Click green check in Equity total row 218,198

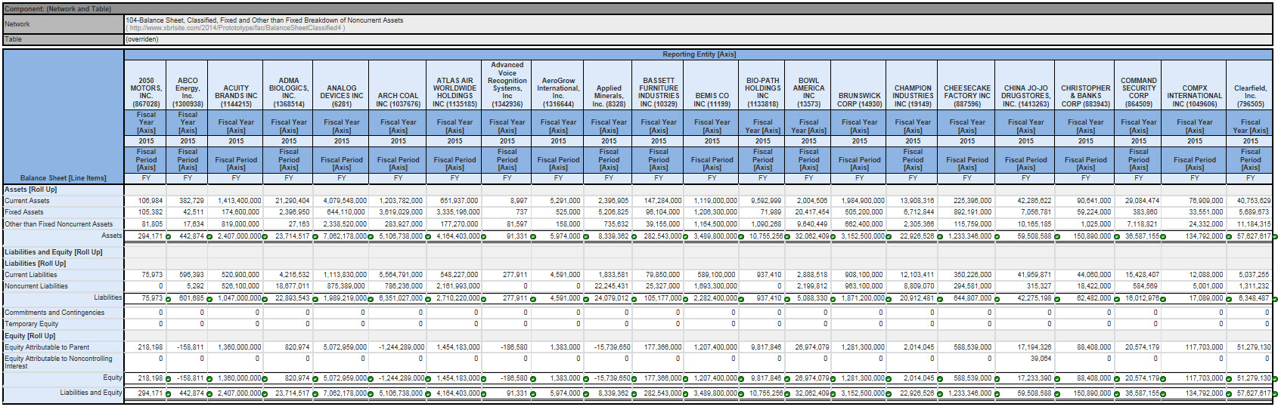click(167, 379)
